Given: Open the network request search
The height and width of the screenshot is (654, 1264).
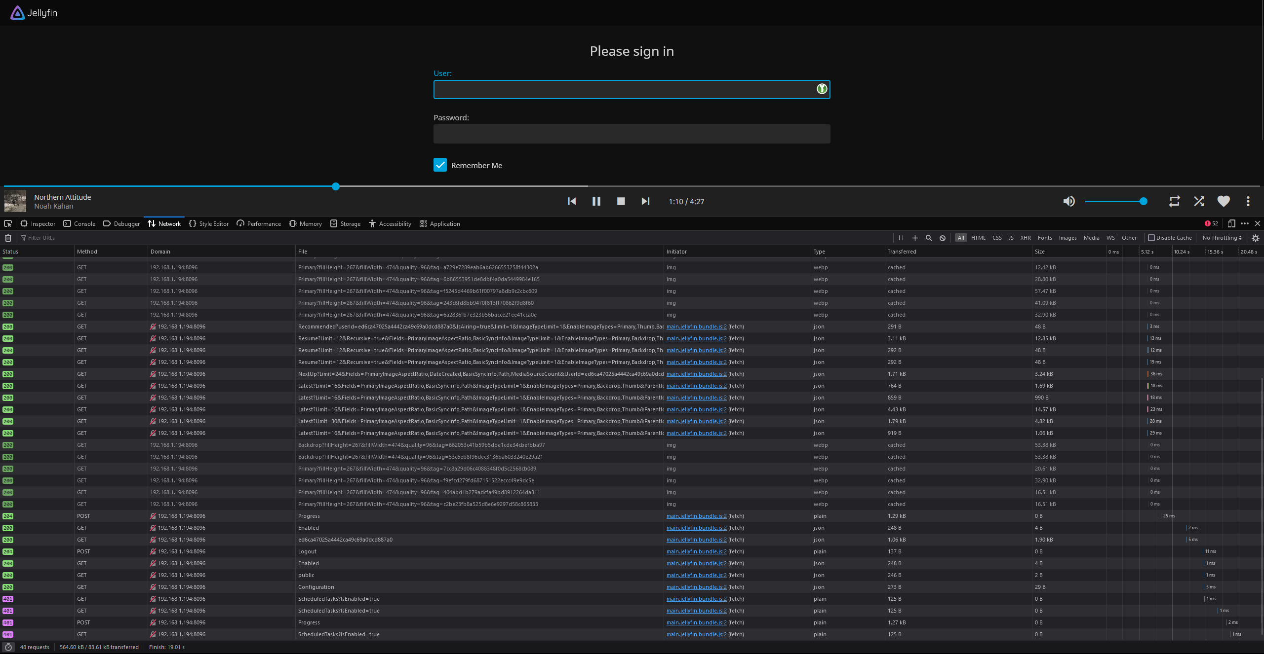Looking at the screenshot, I should 929,238.
